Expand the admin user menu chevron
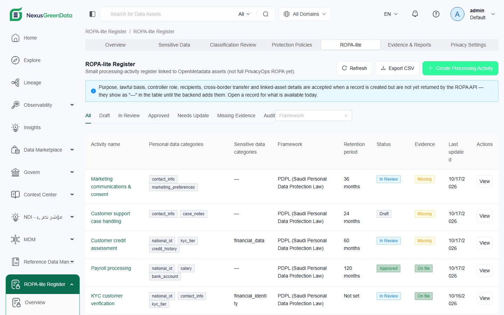The height and width of the screenshot is (315, 504). click(493, 14)
